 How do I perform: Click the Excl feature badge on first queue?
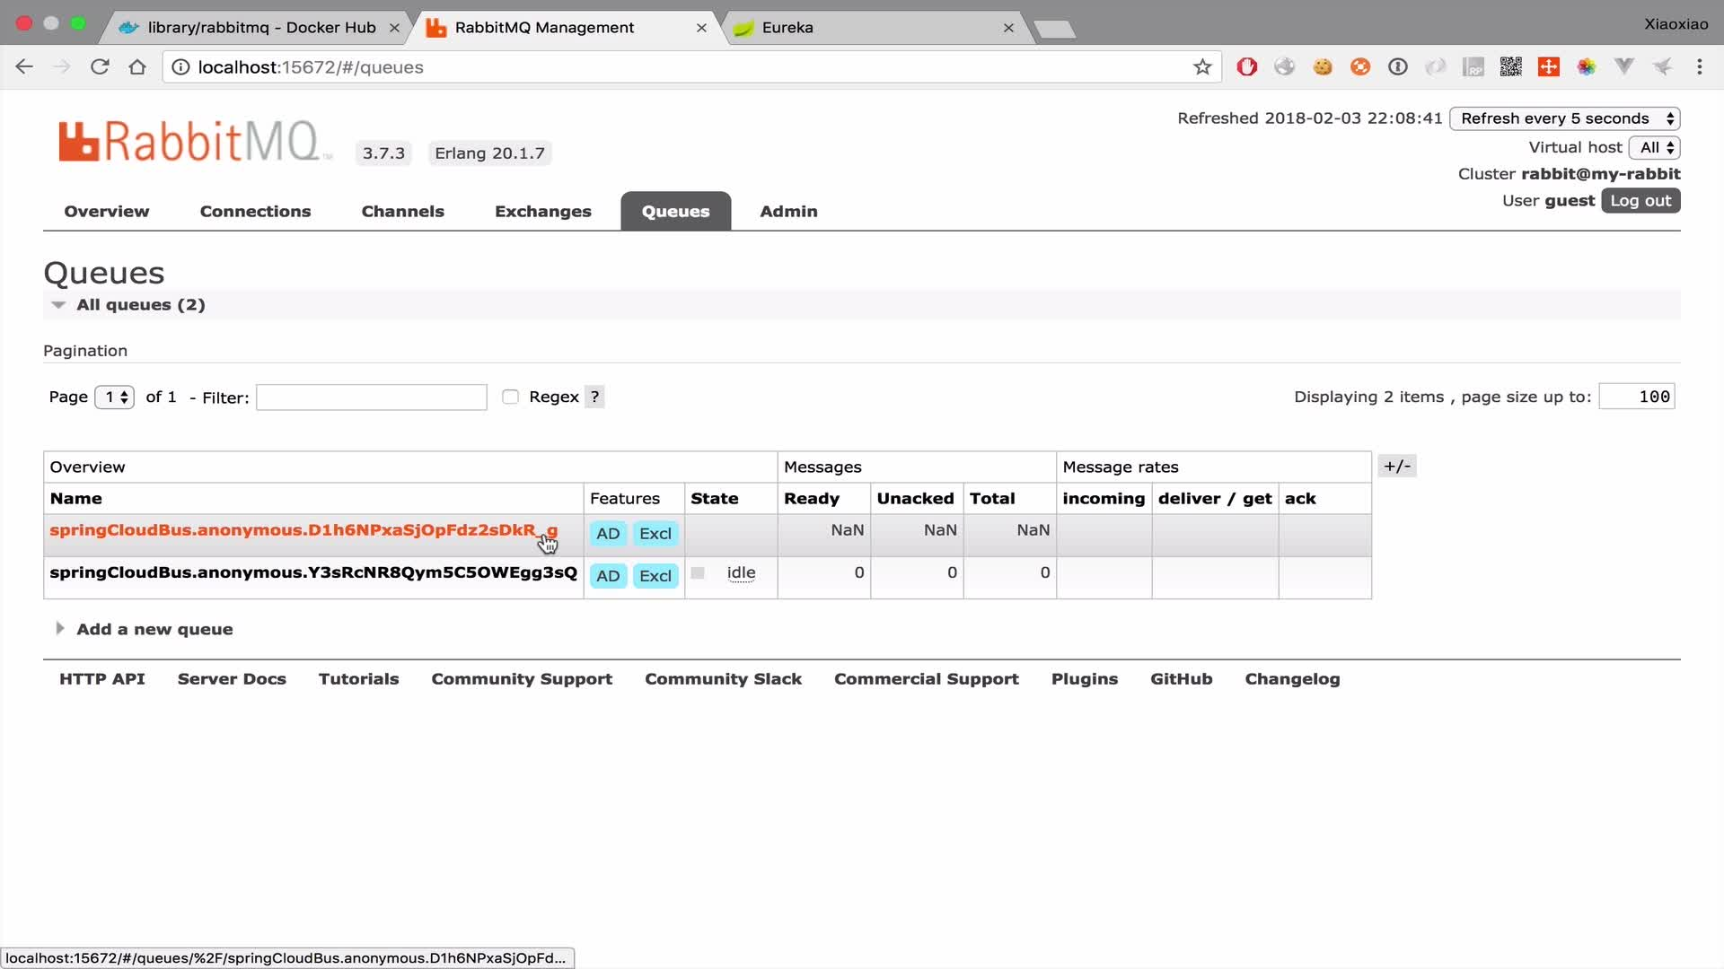(655, 532)
